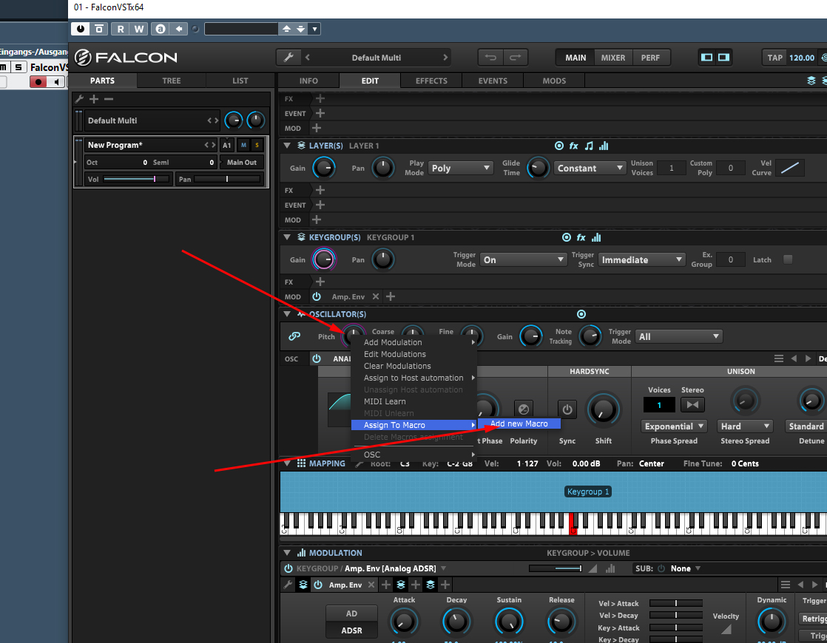Screen dimensions: 827x643
Task: Click the Vel Curve editor icon
Action: [x=789, y=168]
